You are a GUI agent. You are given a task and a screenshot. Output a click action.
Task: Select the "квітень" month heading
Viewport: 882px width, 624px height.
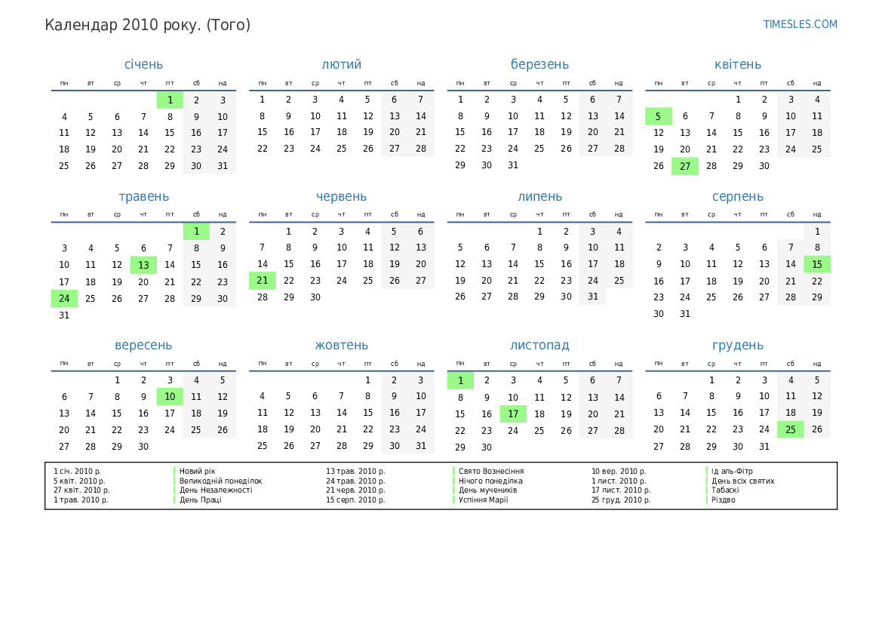(737, 65)
